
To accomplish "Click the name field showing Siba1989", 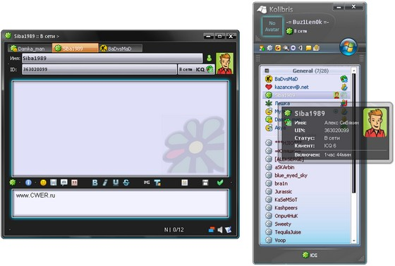I will [112, 58].
